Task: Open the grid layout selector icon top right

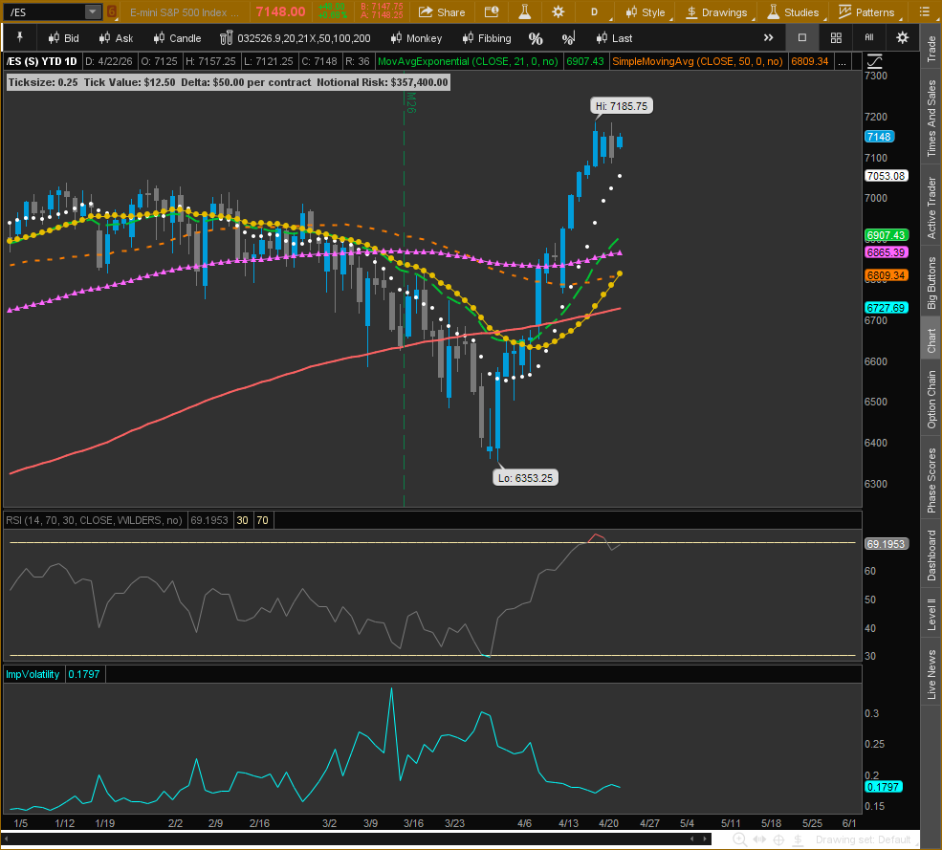Action: [836, 38]
